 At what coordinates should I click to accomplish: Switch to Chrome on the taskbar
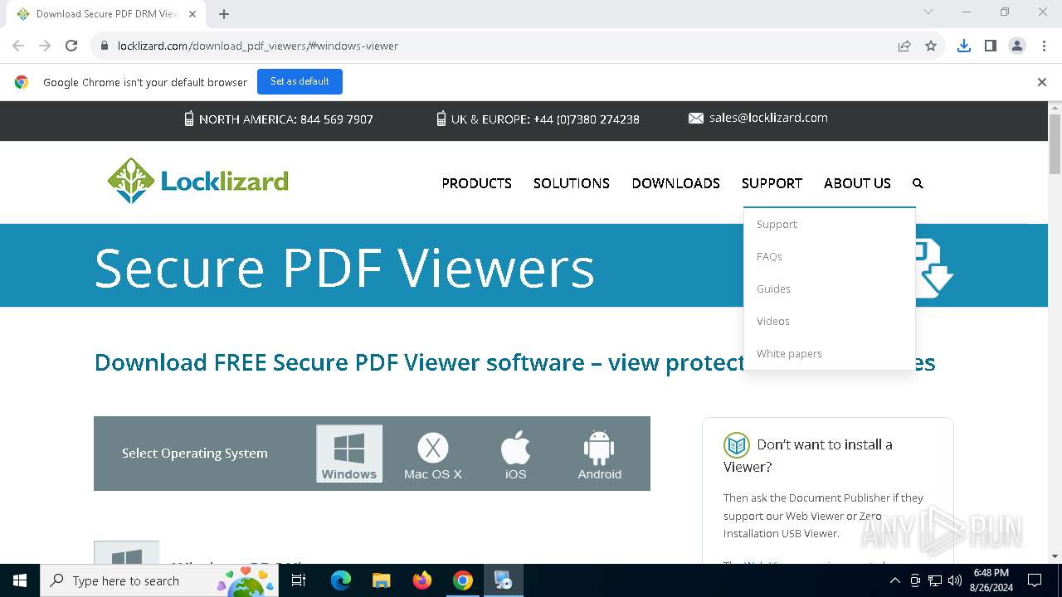(463, 580)
